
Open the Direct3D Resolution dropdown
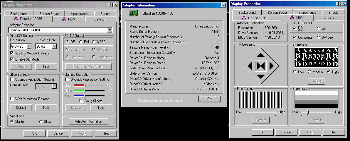29,47
